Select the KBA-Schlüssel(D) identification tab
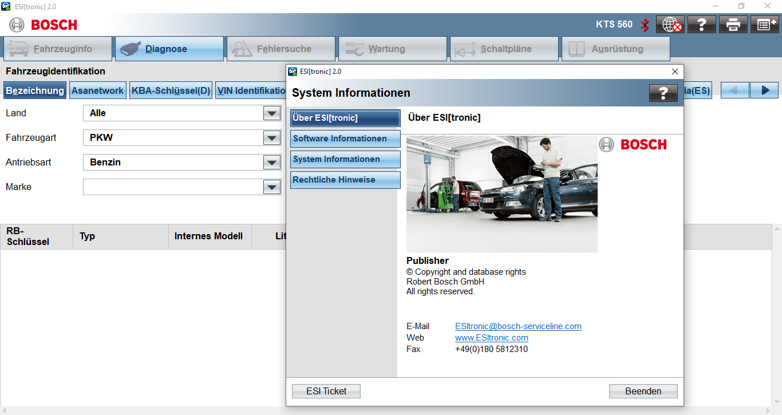Viewport: 782px width, 415px height. [x=171, y=90]
